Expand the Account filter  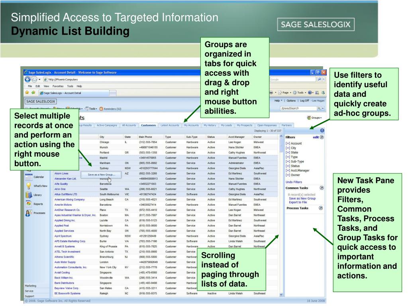pos(288,143)
